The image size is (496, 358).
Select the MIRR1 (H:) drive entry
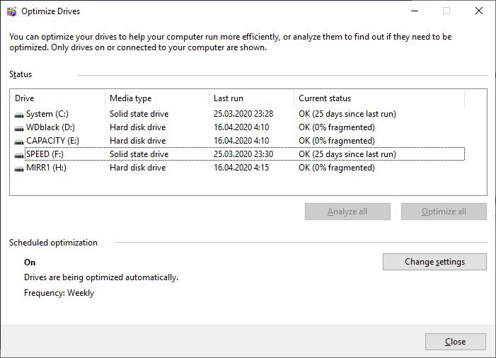pos(239,168)
